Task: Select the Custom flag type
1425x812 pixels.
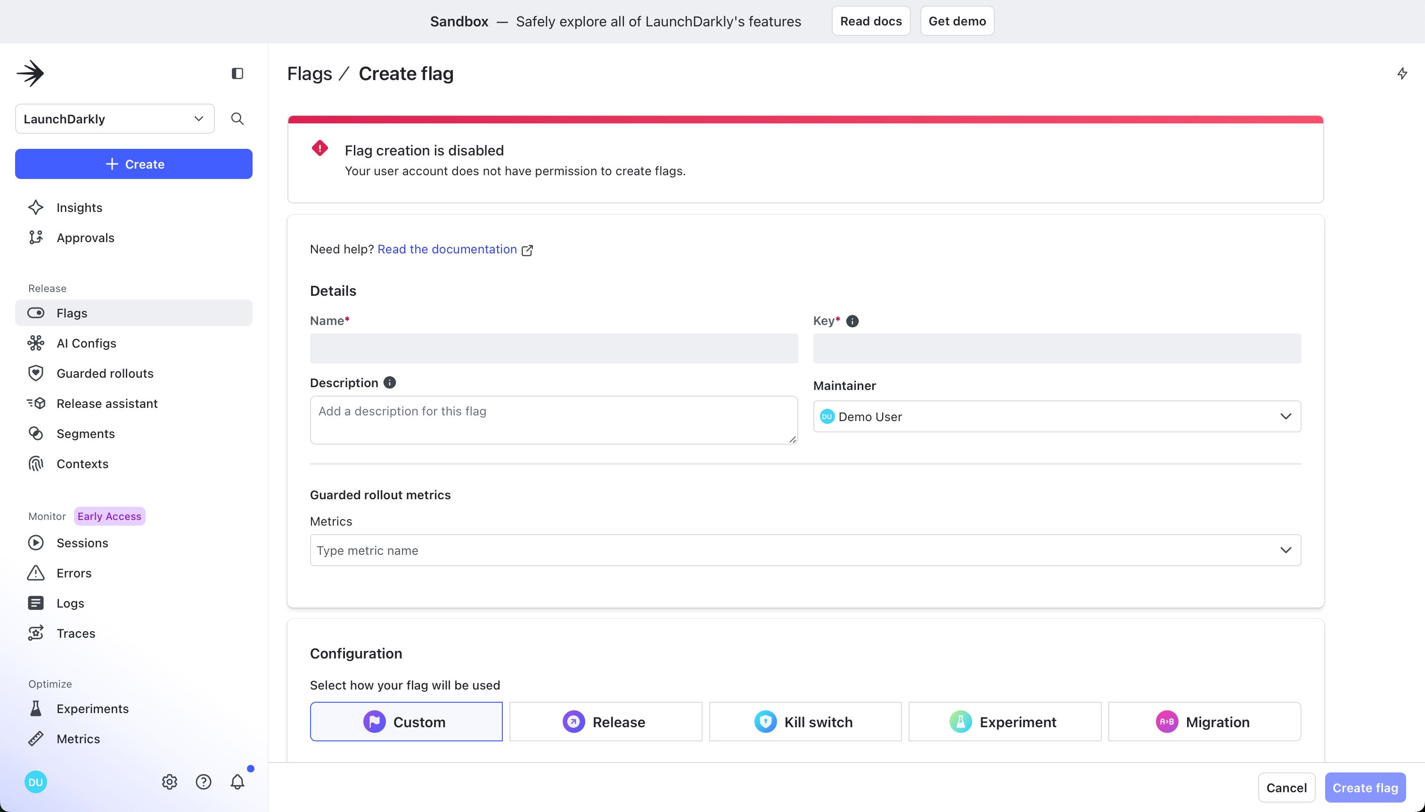Action: 406,722
